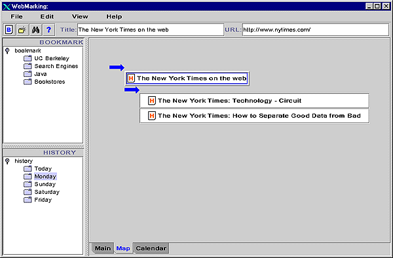Open the View menu
The width and height of the screenshot is (393, 258).
point(80,16)
